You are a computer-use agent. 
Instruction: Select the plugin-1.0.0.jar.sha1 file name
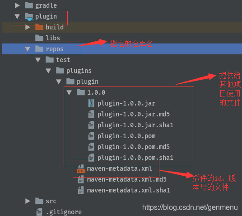(x=135, y=125)
